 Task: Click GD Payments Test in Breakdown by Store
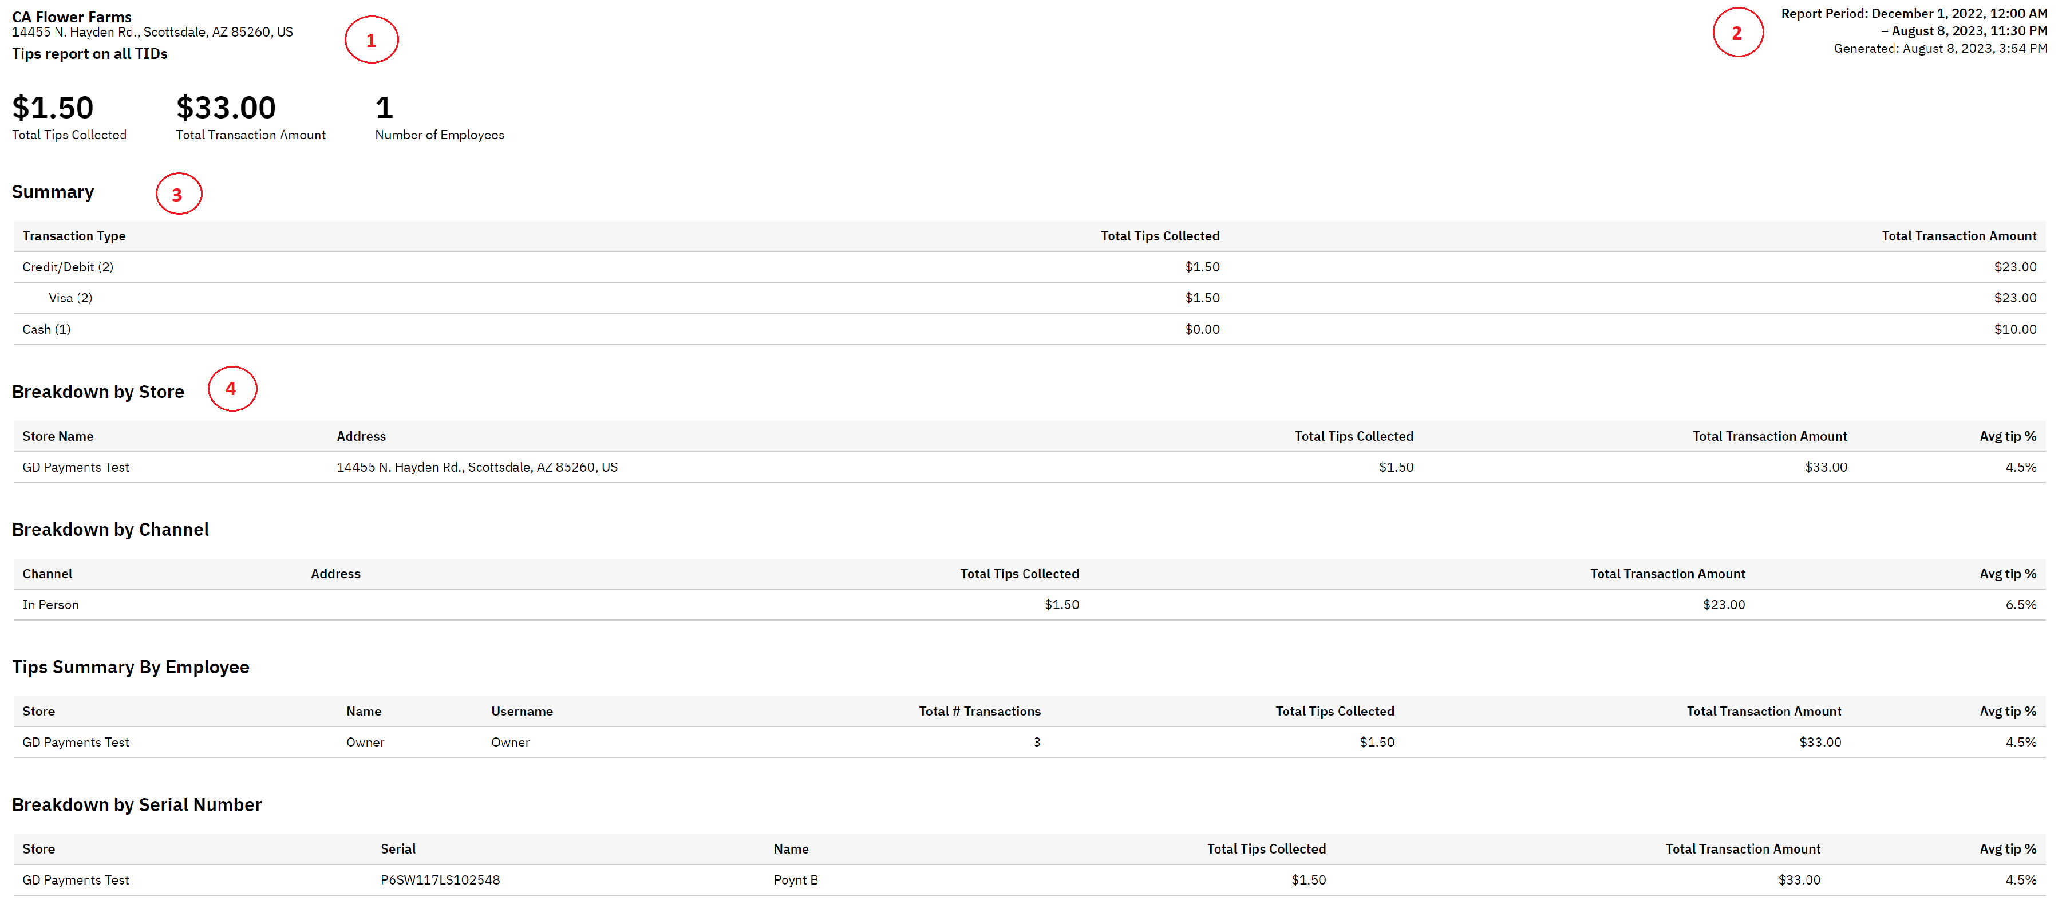tap(76, 468)
